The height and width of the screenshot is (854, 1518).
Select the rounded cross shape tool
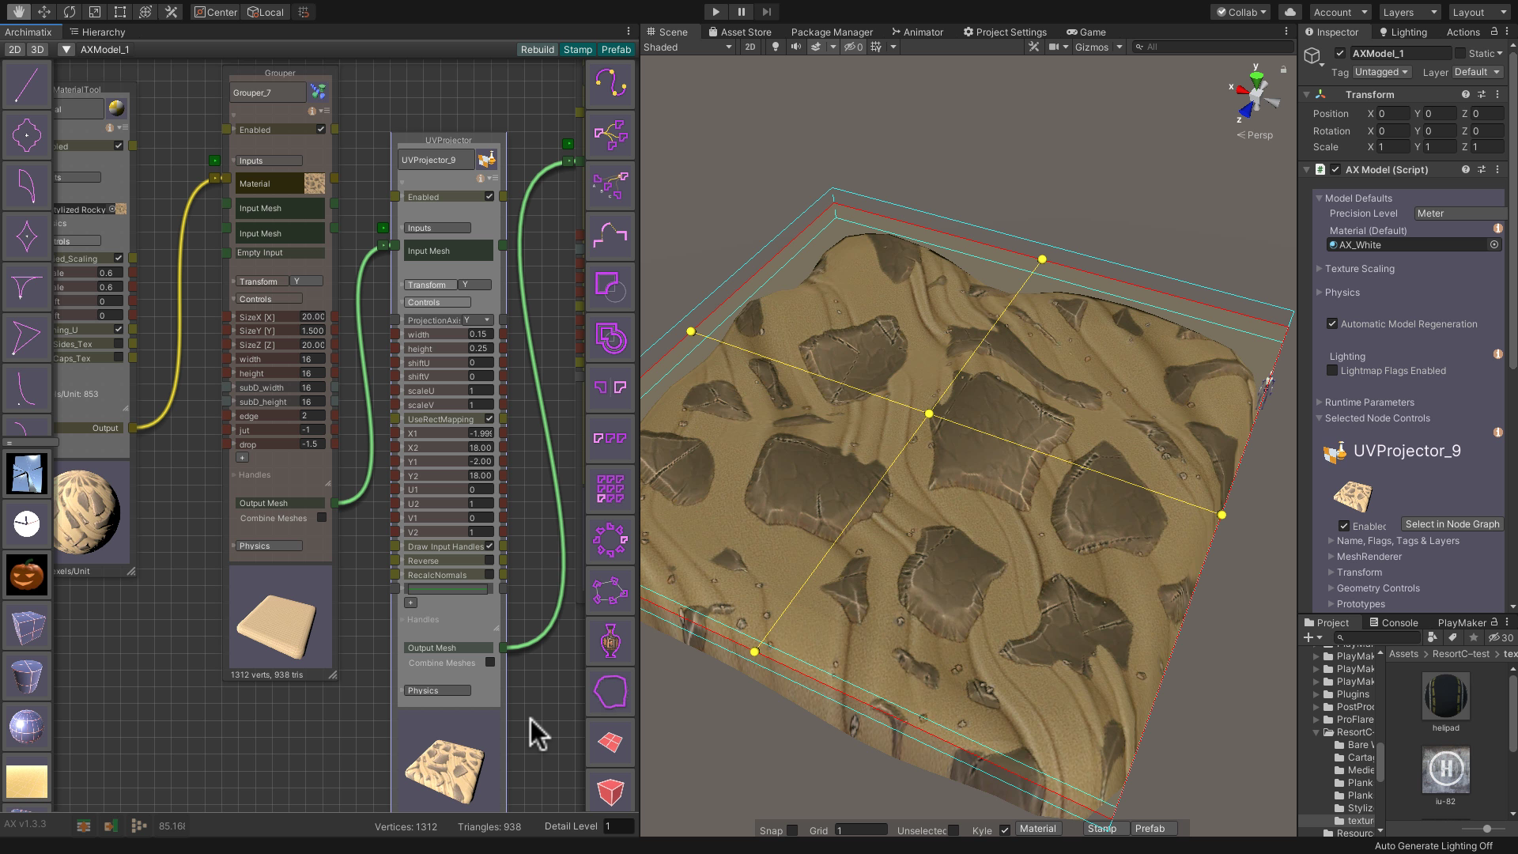27,135
